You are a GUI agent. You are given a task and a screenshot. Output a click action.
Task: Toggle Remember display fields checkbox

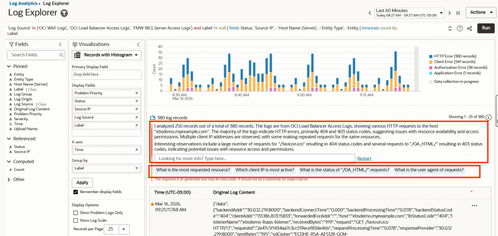pyautogui.click(x=75, y=192)
